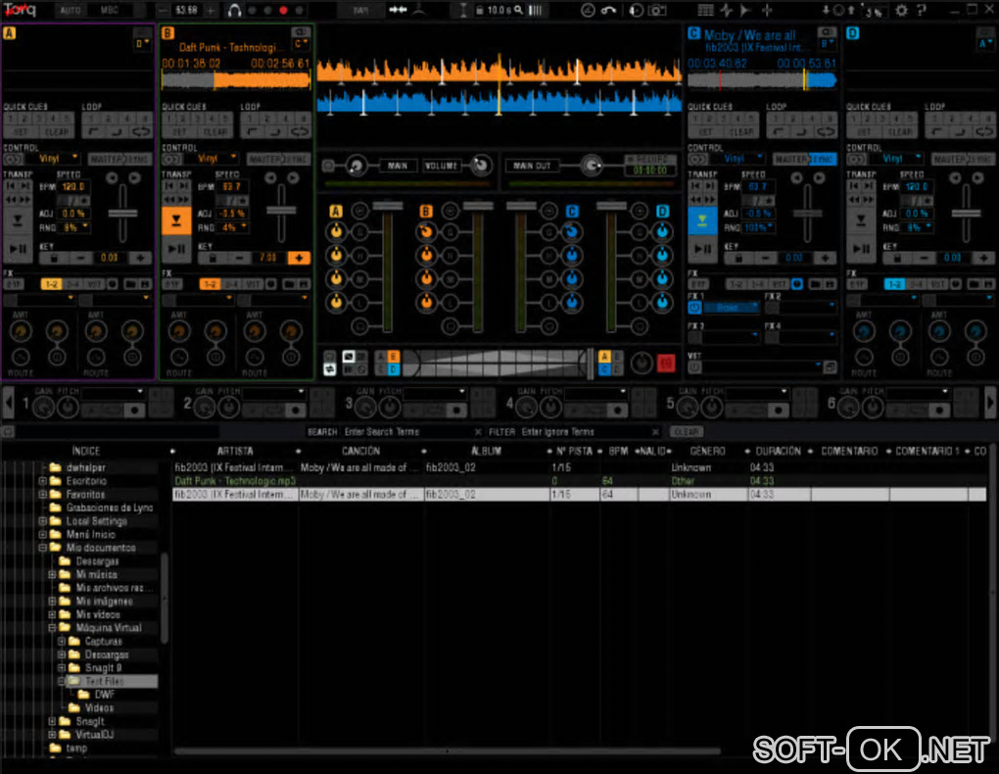Screen dimensions: 999x774
Task: Click sampler bank right arrow
Action: [x=990, y=403]
